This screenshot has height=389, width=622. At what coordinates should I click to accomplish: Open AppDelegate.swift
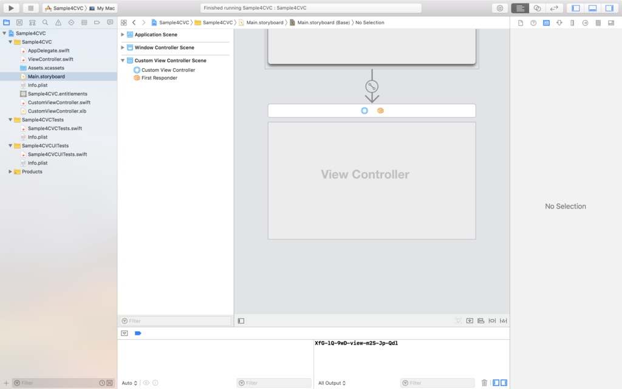49,50
